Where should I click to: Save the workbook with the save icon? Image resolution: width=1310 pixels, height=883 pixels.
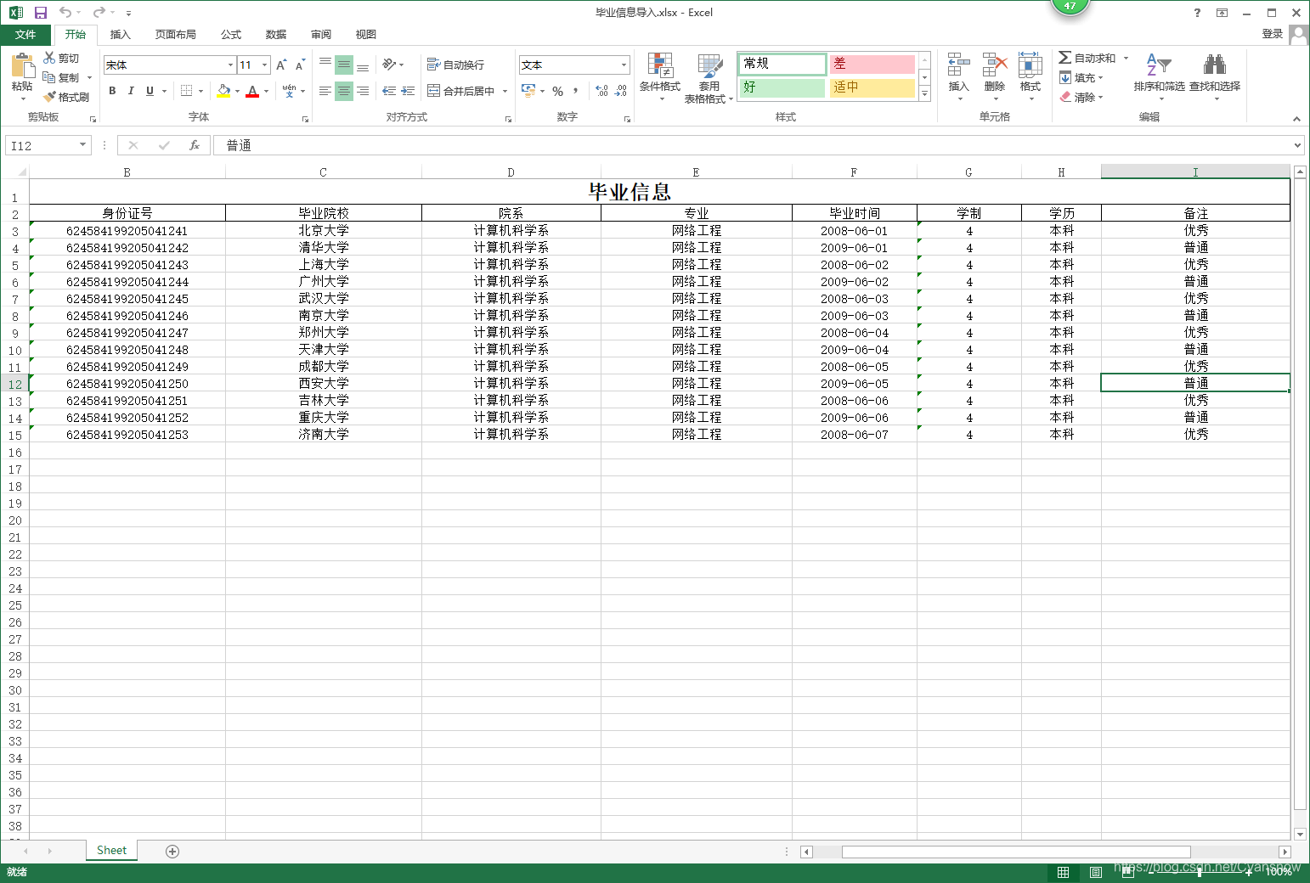click(40, 13)
